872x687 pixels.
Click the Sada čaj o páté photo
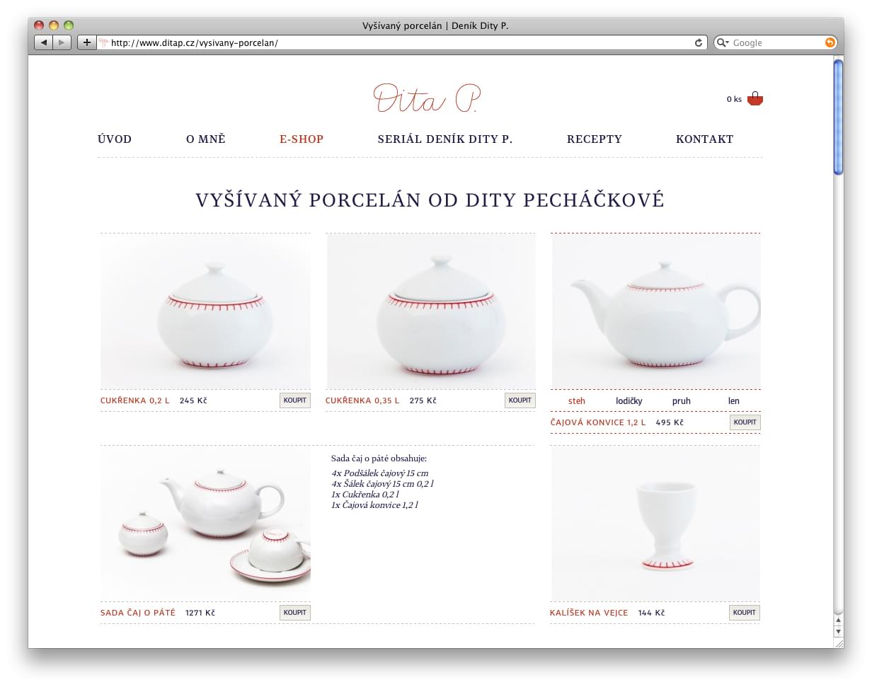click(205, 524)
